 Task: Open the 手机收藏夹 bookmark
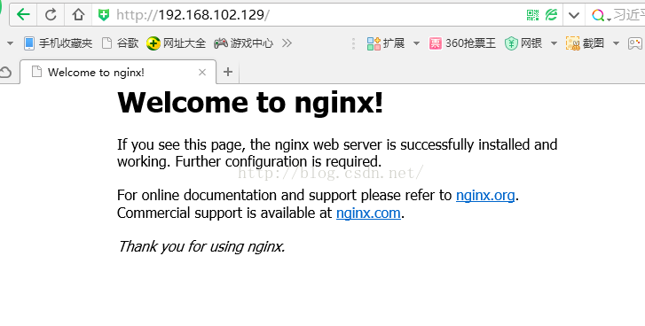[58, 43]
